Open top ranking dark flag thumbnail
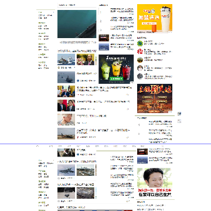 click(104, 38)
